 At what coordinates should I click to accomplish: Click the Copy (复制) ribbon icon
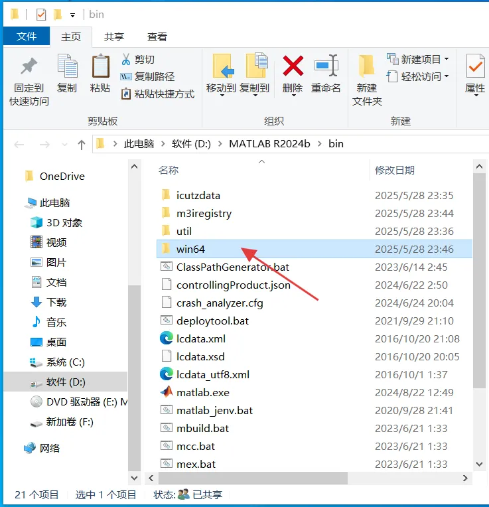pyautogui.click(x=67, y=66)
